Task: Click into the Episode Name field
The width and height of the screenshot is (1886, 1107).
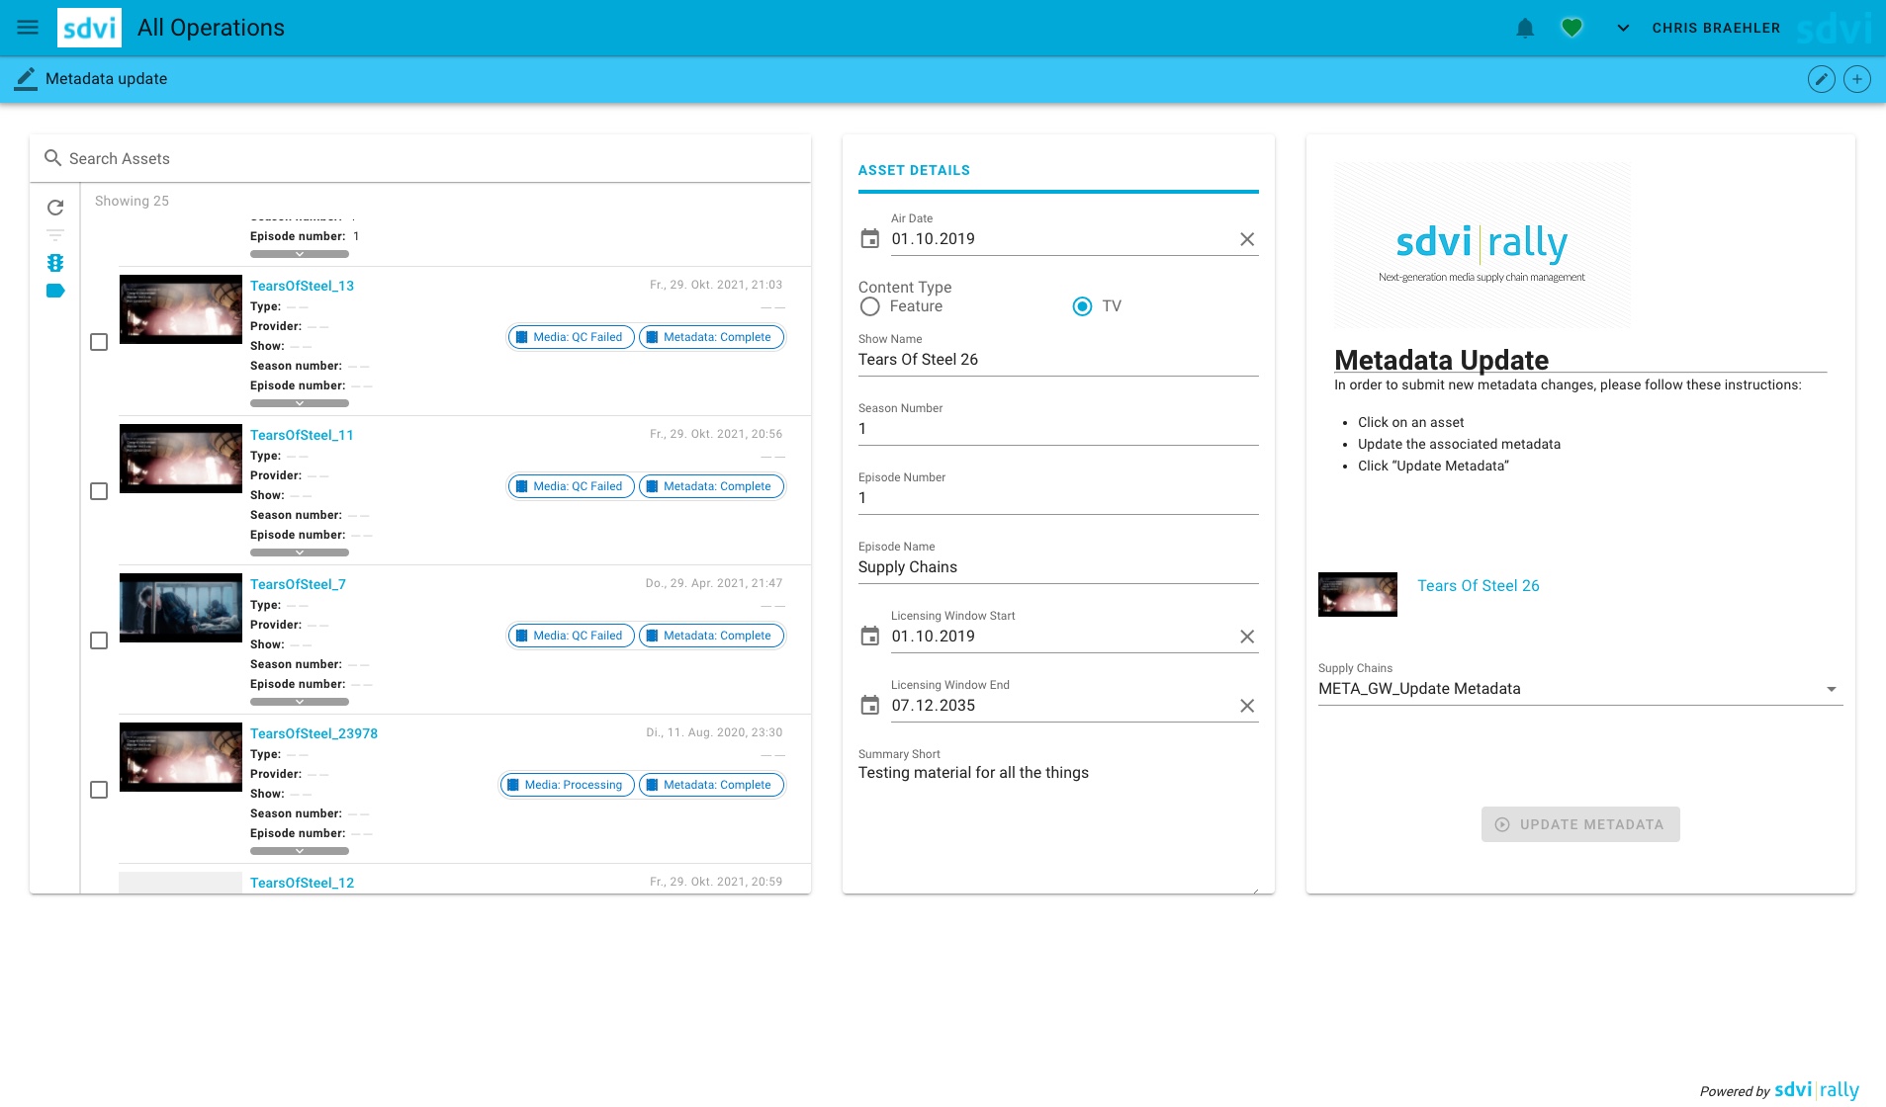Action: pyautogui.click(x=1057, y=567)
